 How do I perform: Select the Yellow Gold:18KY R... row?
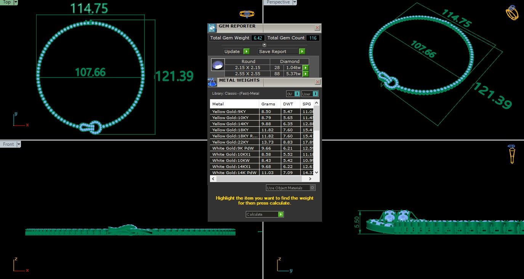[x=262, y=136]
